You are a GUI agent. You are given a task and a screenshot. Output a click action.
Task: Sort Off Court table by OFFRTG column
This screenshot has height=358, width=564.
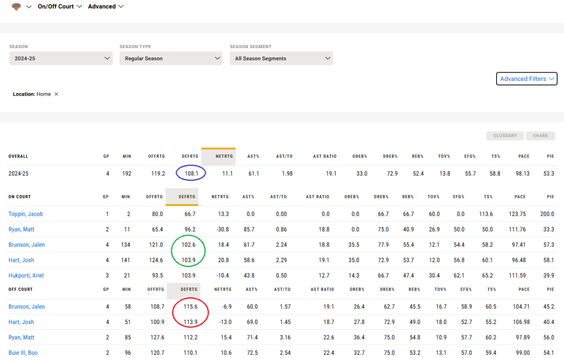tap(156, 290)
